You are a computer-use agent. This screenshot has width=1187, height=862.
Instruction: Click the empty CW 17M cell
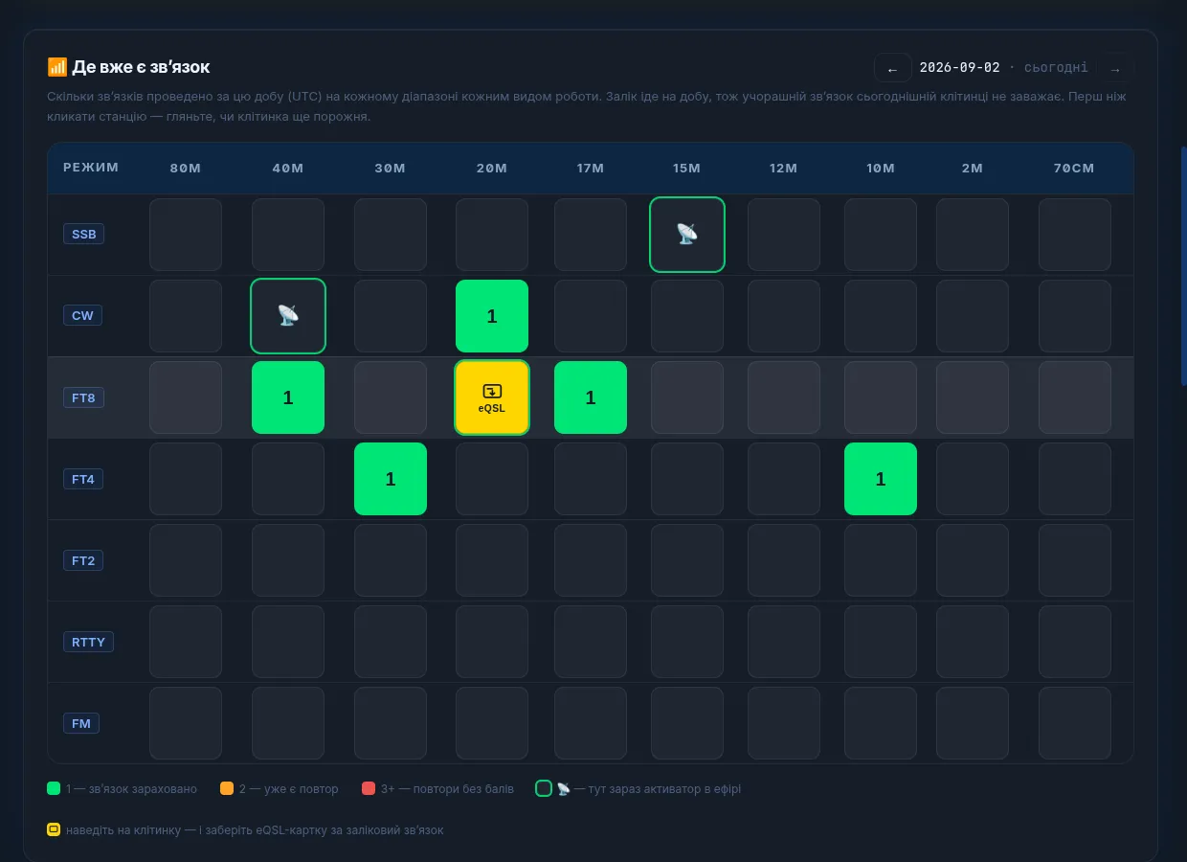click(591, 316)
